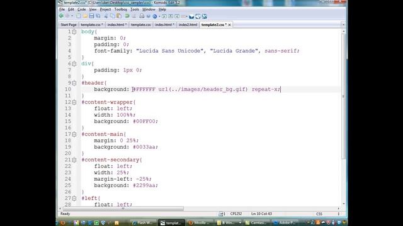Open the CSS language selector in status bar
Screen dimensions: 403x226
click(319, 213)
